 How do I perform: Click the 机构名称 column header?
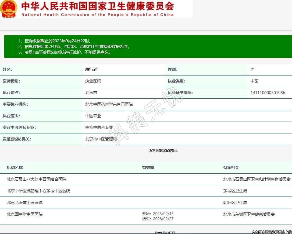click(15, 168)
